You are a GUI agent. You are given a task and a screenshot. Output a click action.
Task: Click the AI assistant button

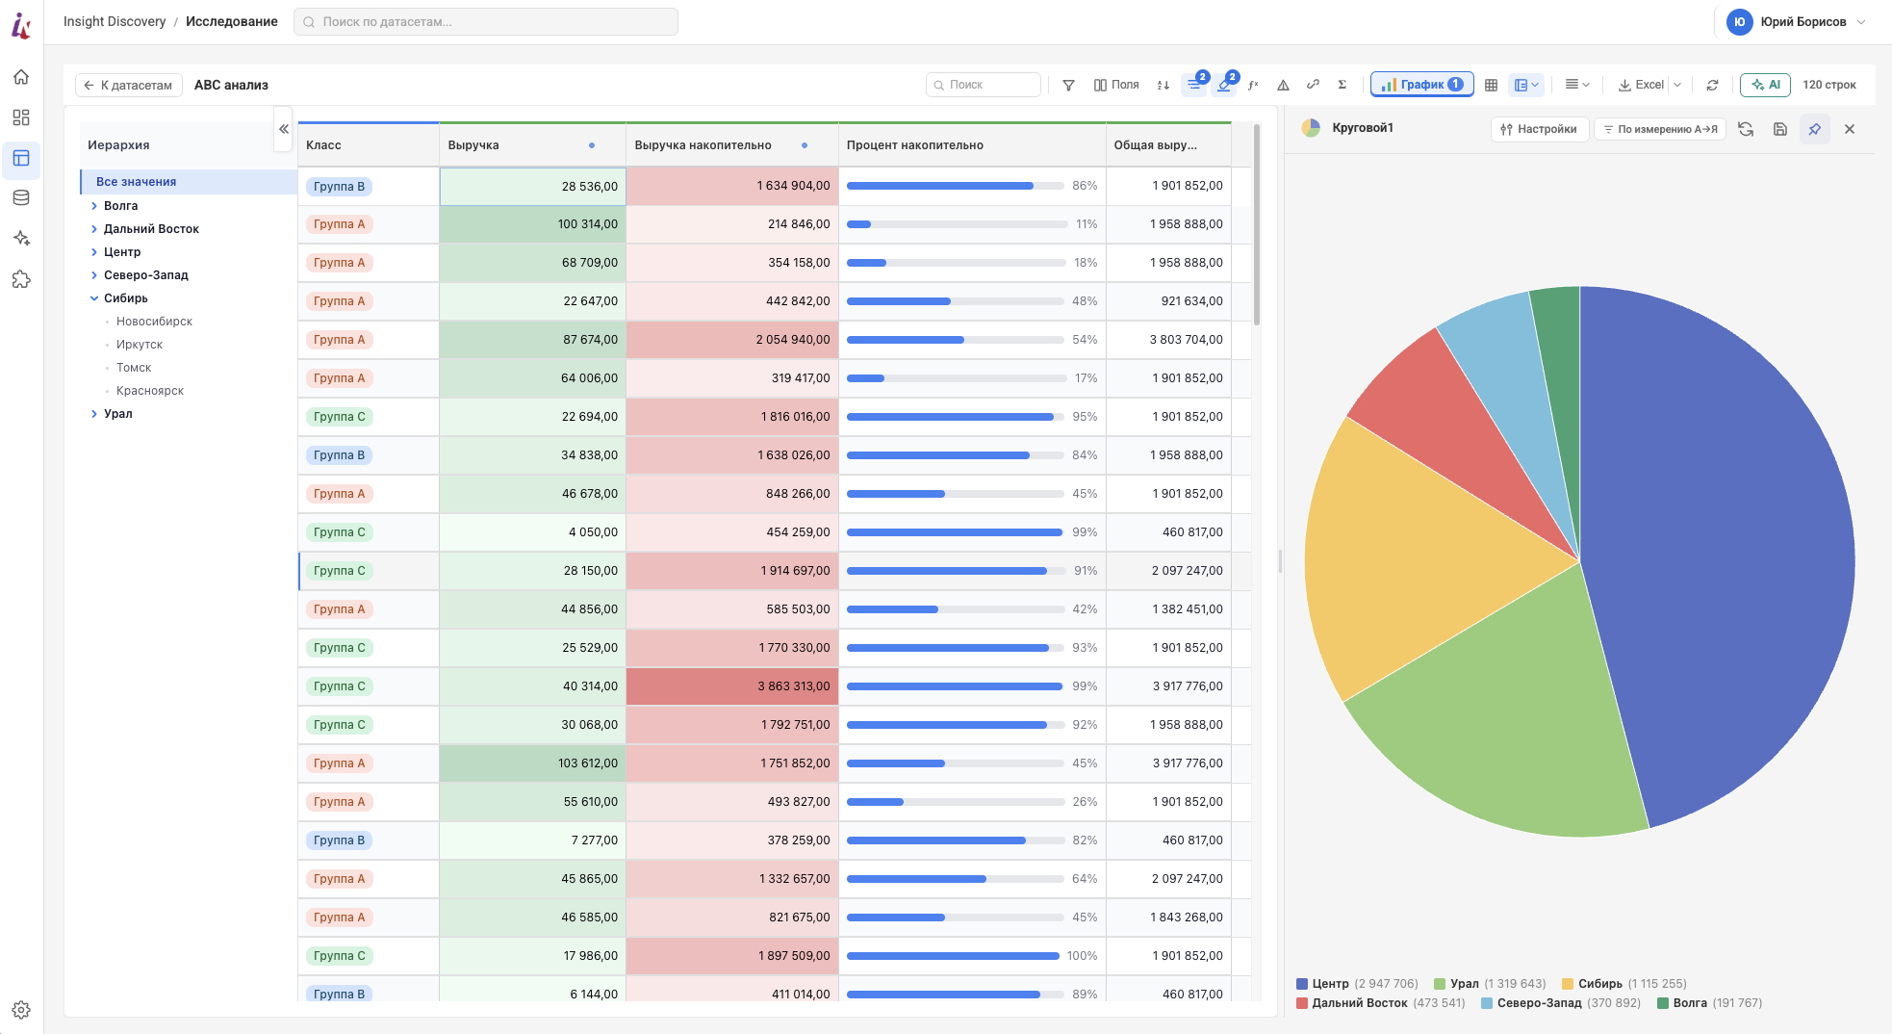click(1765, 85)
